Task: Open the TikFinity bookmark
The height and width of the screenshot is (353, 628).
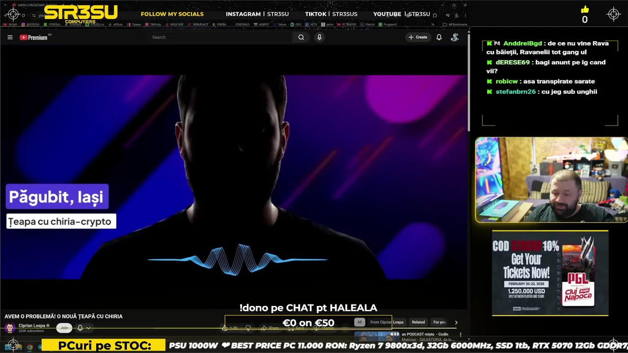Action: pyautogui.click(x=153, y=24)
